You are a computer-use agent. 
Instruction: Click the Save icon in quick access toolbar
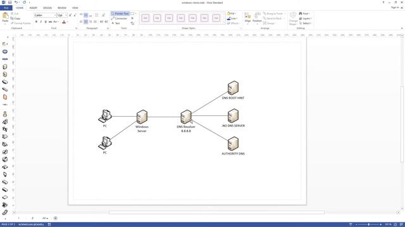(x=9, y=3)
